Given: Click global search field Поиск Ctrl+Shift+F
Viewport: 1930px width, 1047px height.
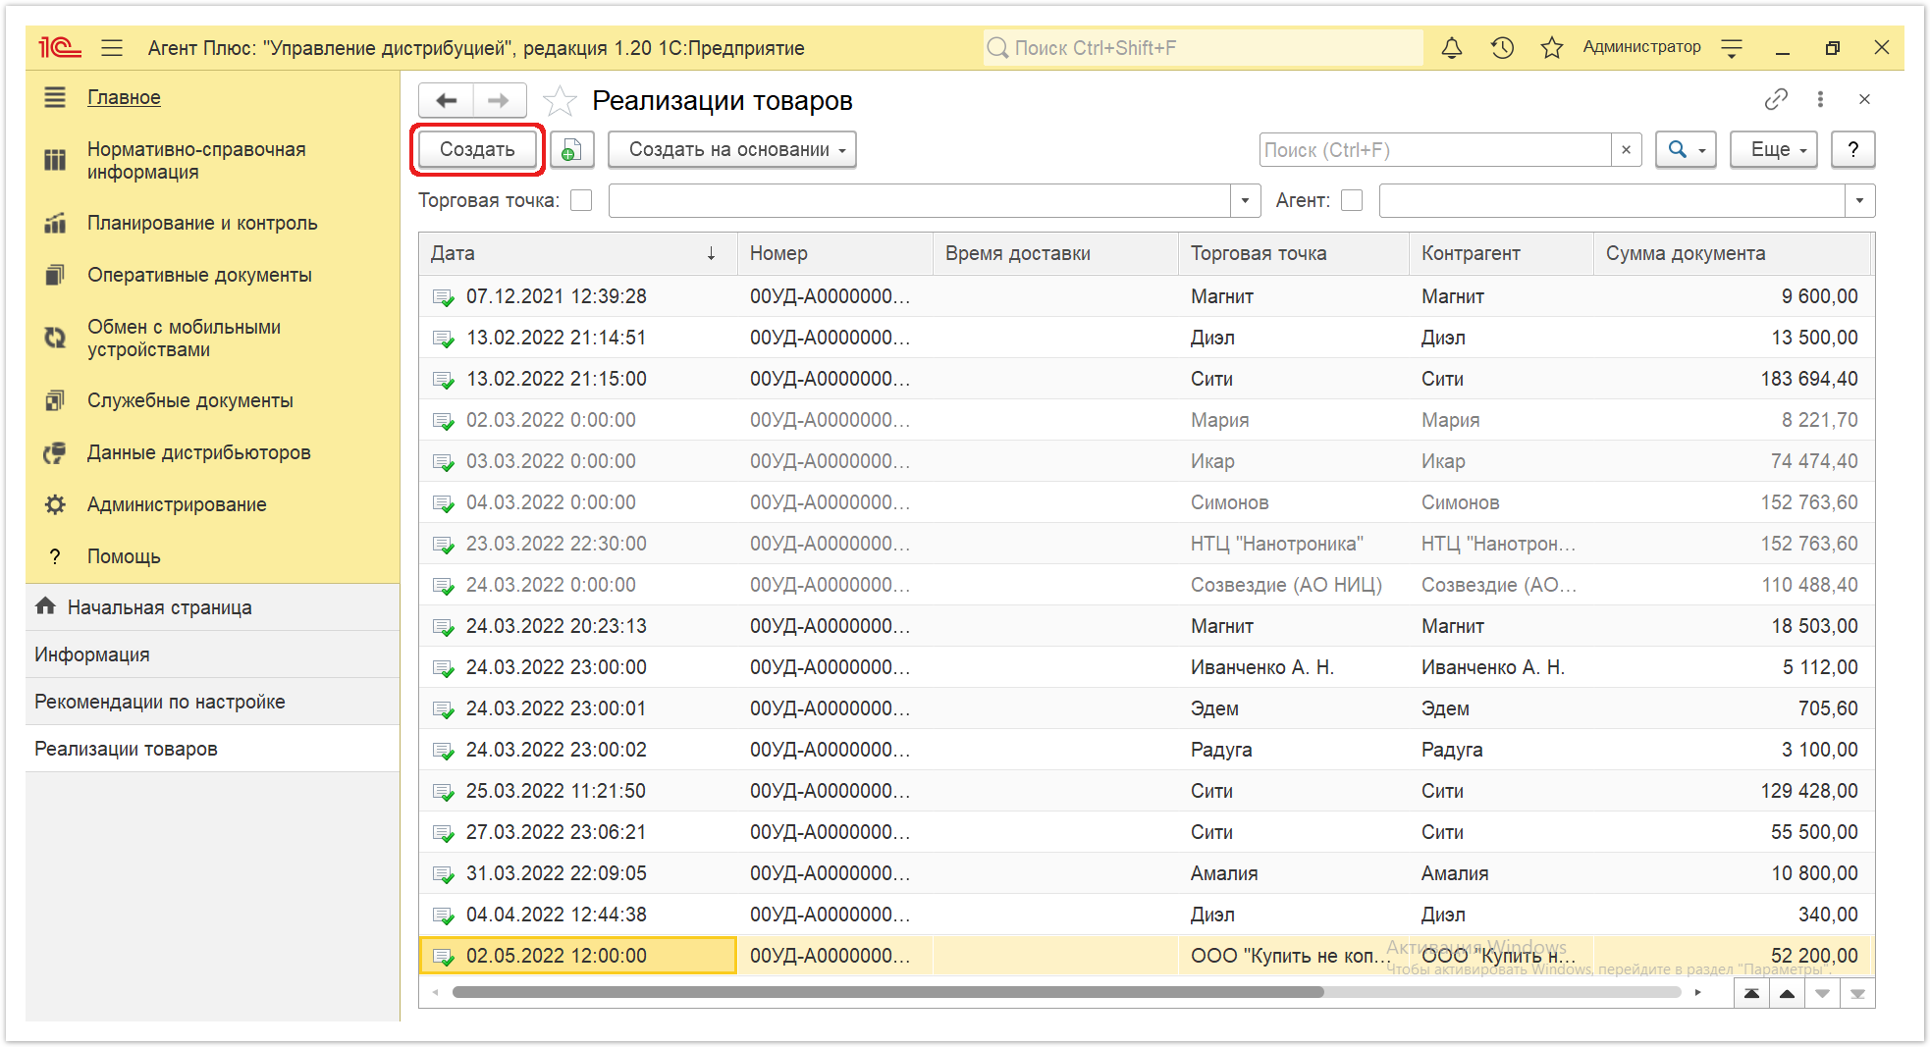Looking at the screenshot, I should point(1203,47).
